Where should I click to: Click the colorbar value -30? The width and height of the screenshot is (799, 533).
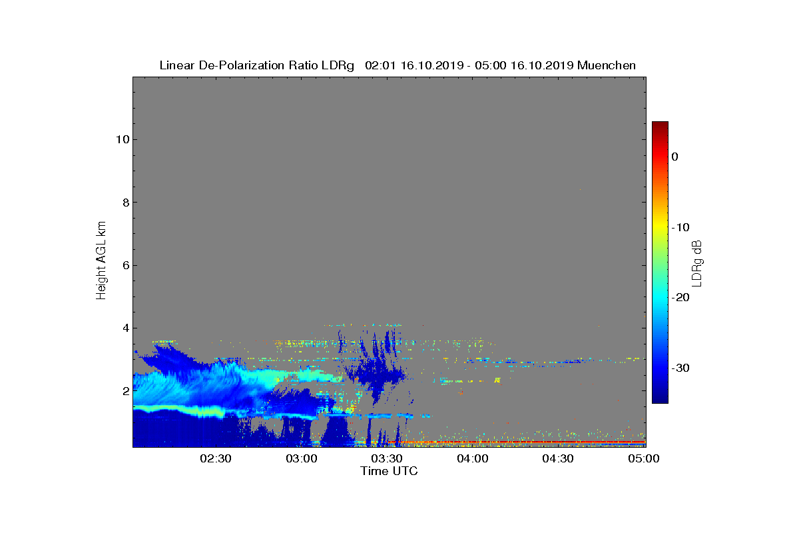point(680,368)
